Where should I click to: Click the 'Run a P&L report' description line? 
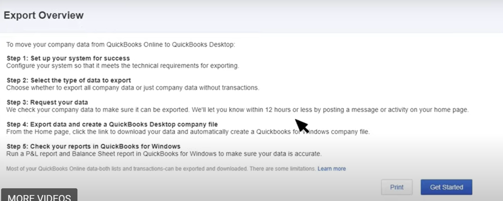[164, 154]
